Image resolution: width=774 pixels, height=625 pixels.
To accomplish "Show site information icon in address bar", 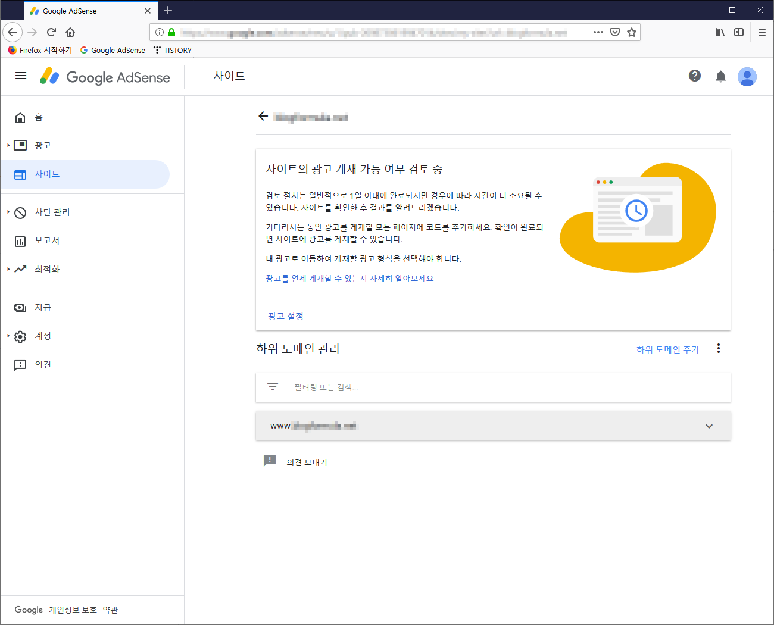I will click(x=160, y=32).
